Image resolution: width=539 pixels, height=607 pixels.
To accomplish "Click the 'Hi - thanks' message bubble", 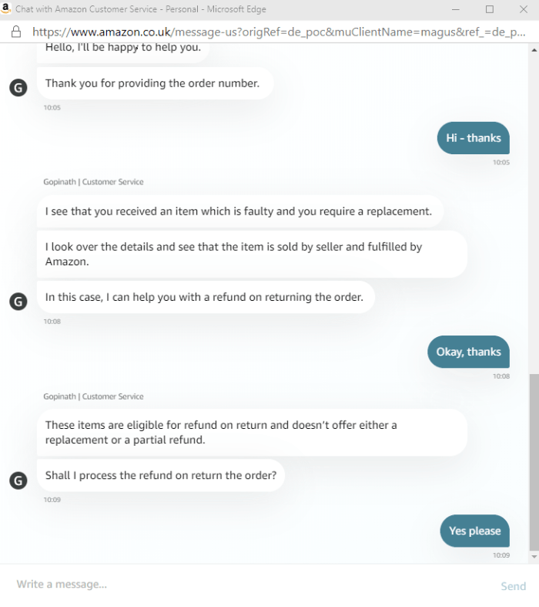I will 474,138.
